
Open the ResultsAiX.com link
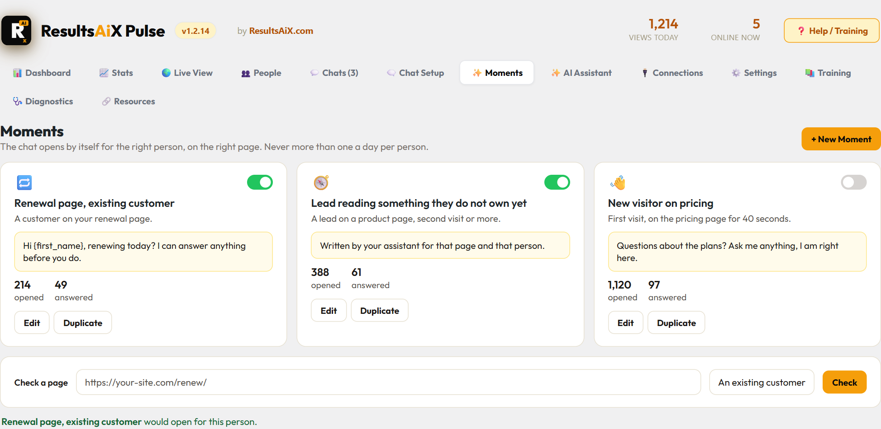(281, 31)
